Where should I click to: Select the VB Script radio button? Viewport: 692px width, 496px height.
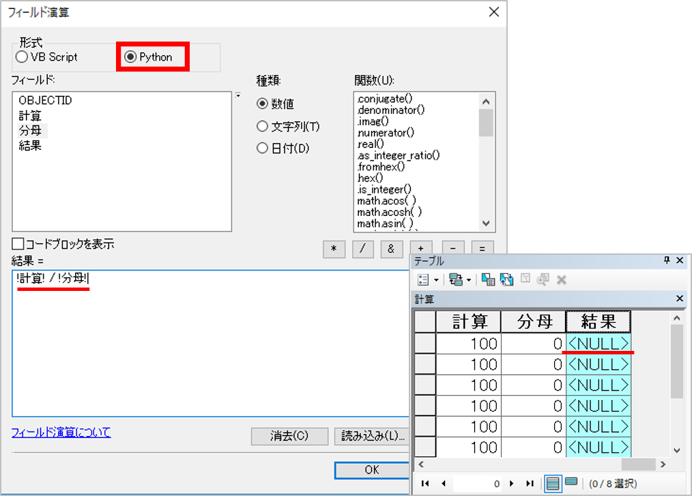point(22,57)
